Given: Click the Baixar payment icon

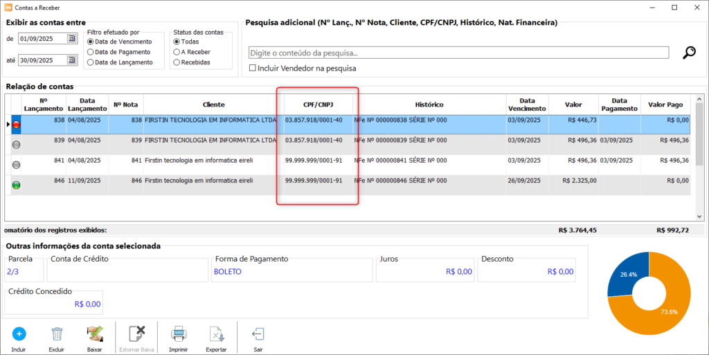Looking at the screenshot, I should click(x=95, y=334).
